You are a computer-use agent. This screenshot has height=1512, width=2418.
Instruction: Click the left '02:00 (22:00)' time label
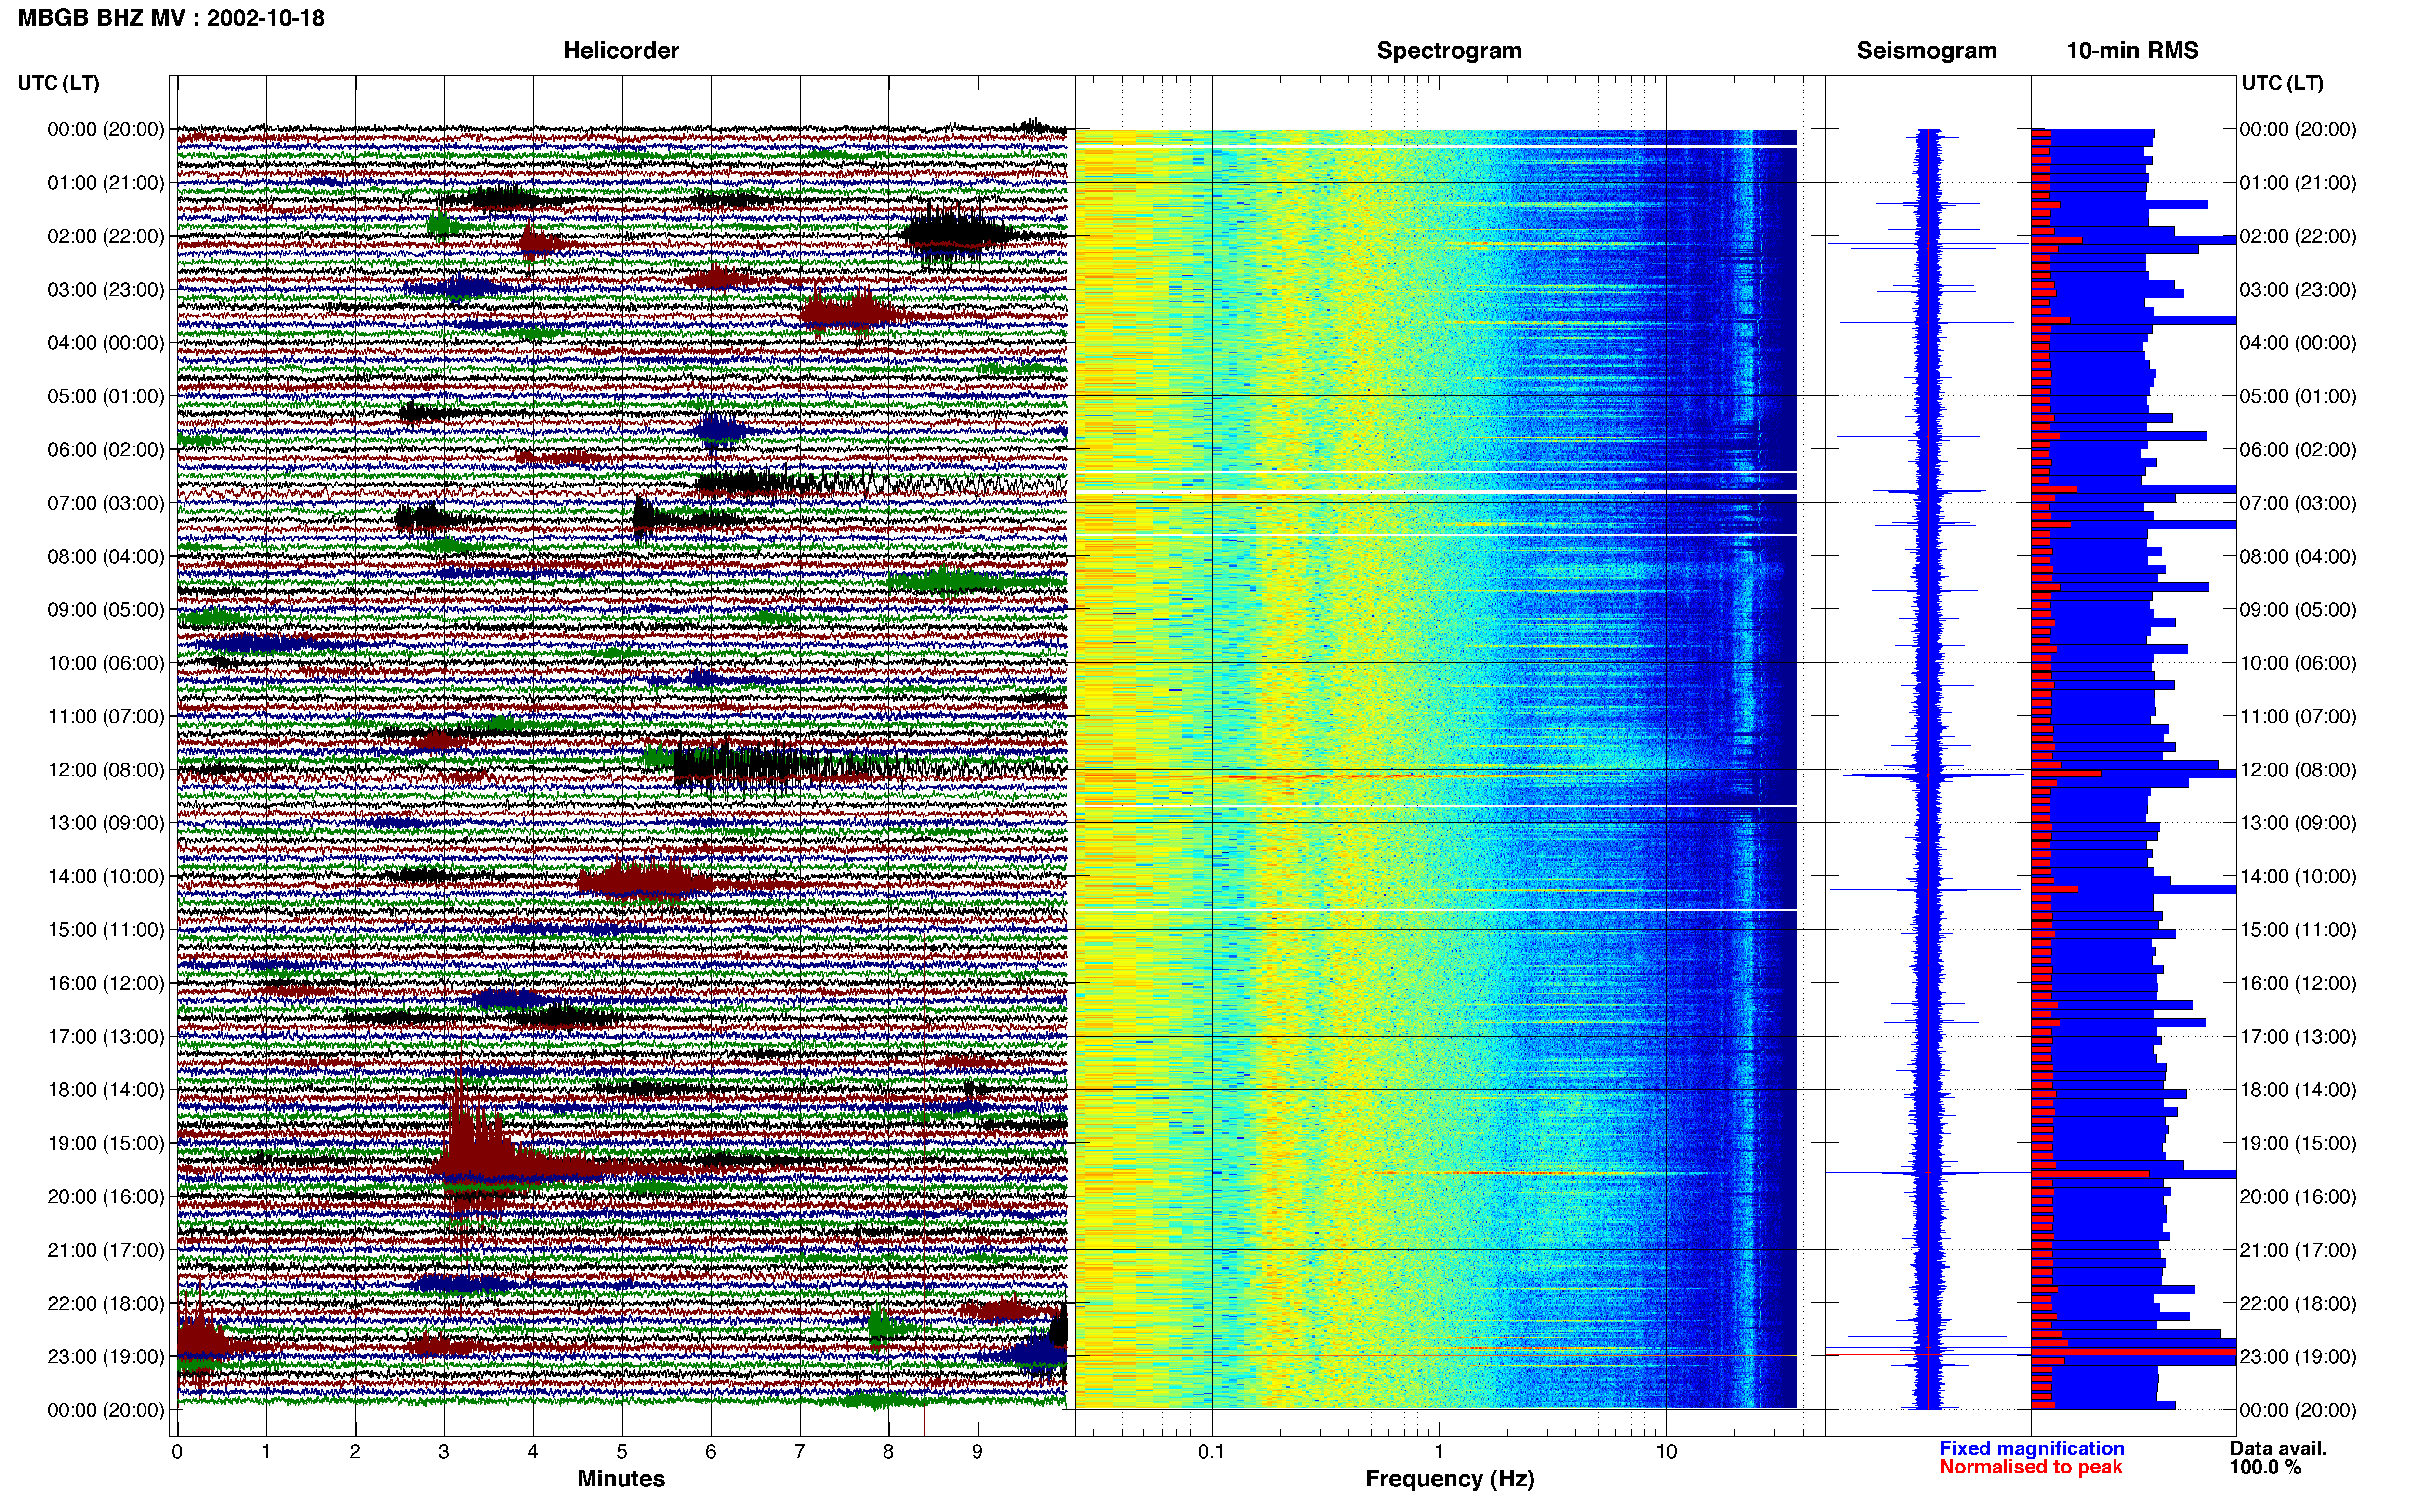pos(106,236)
